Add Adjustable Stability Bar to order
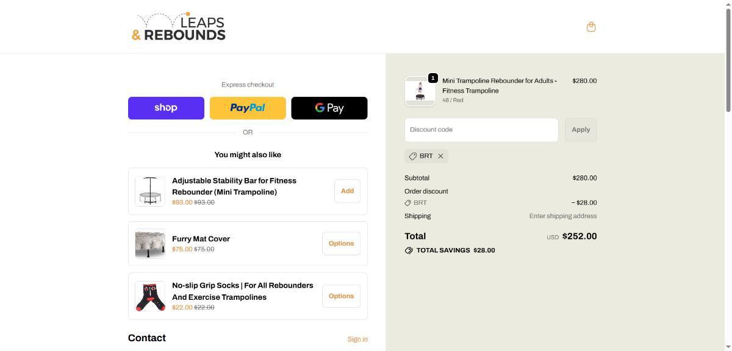Viewport: 732px width, 351px height. point(347,191)
